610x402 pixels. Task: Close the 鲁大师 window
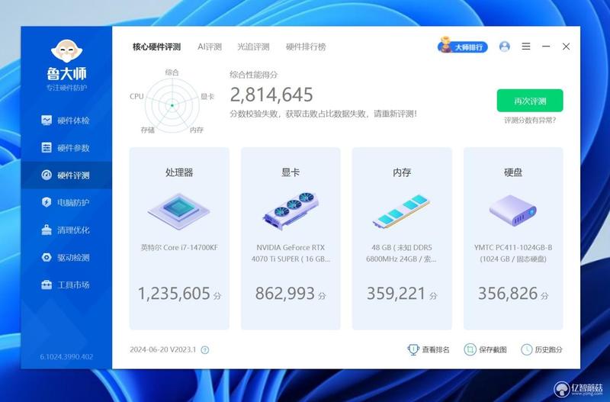(566, 47)
